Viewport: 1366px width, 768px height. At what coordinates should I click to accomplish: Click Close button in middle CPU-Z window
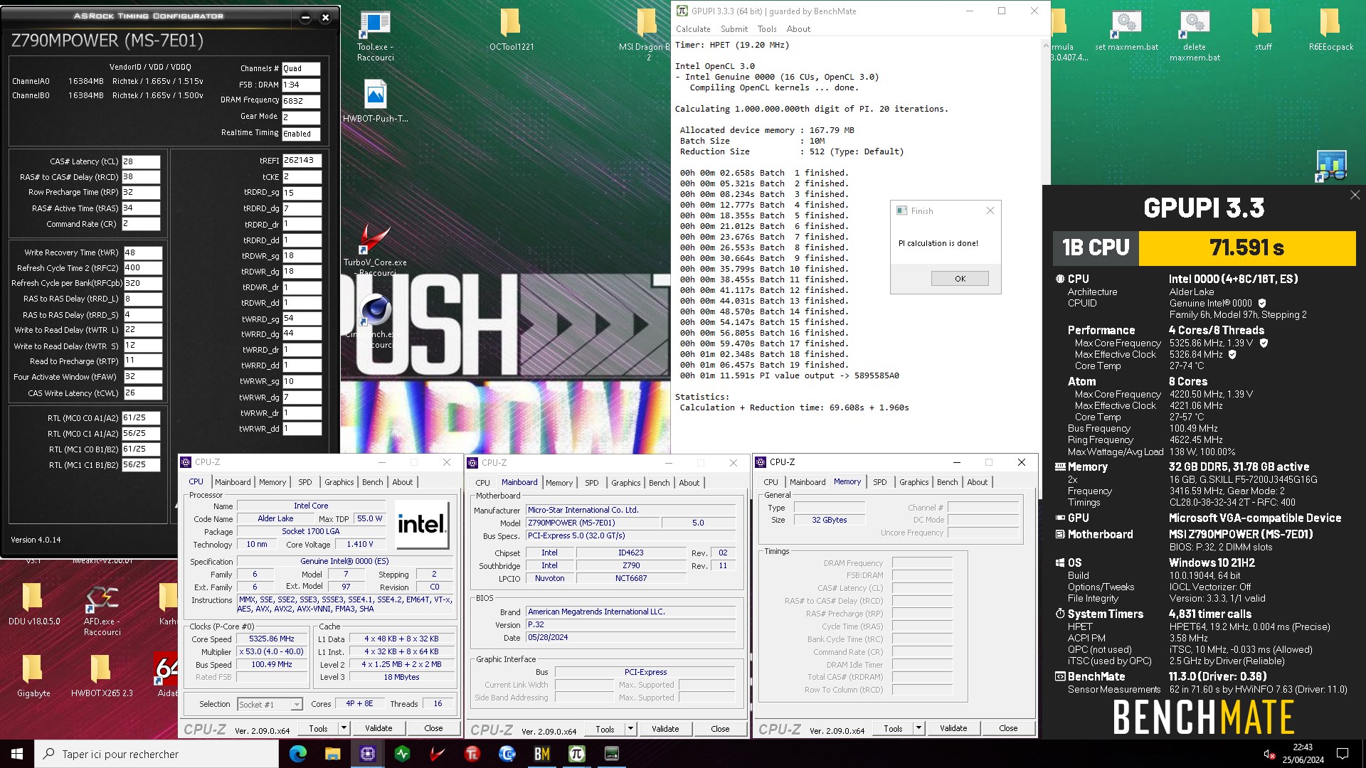coord(720,729)
